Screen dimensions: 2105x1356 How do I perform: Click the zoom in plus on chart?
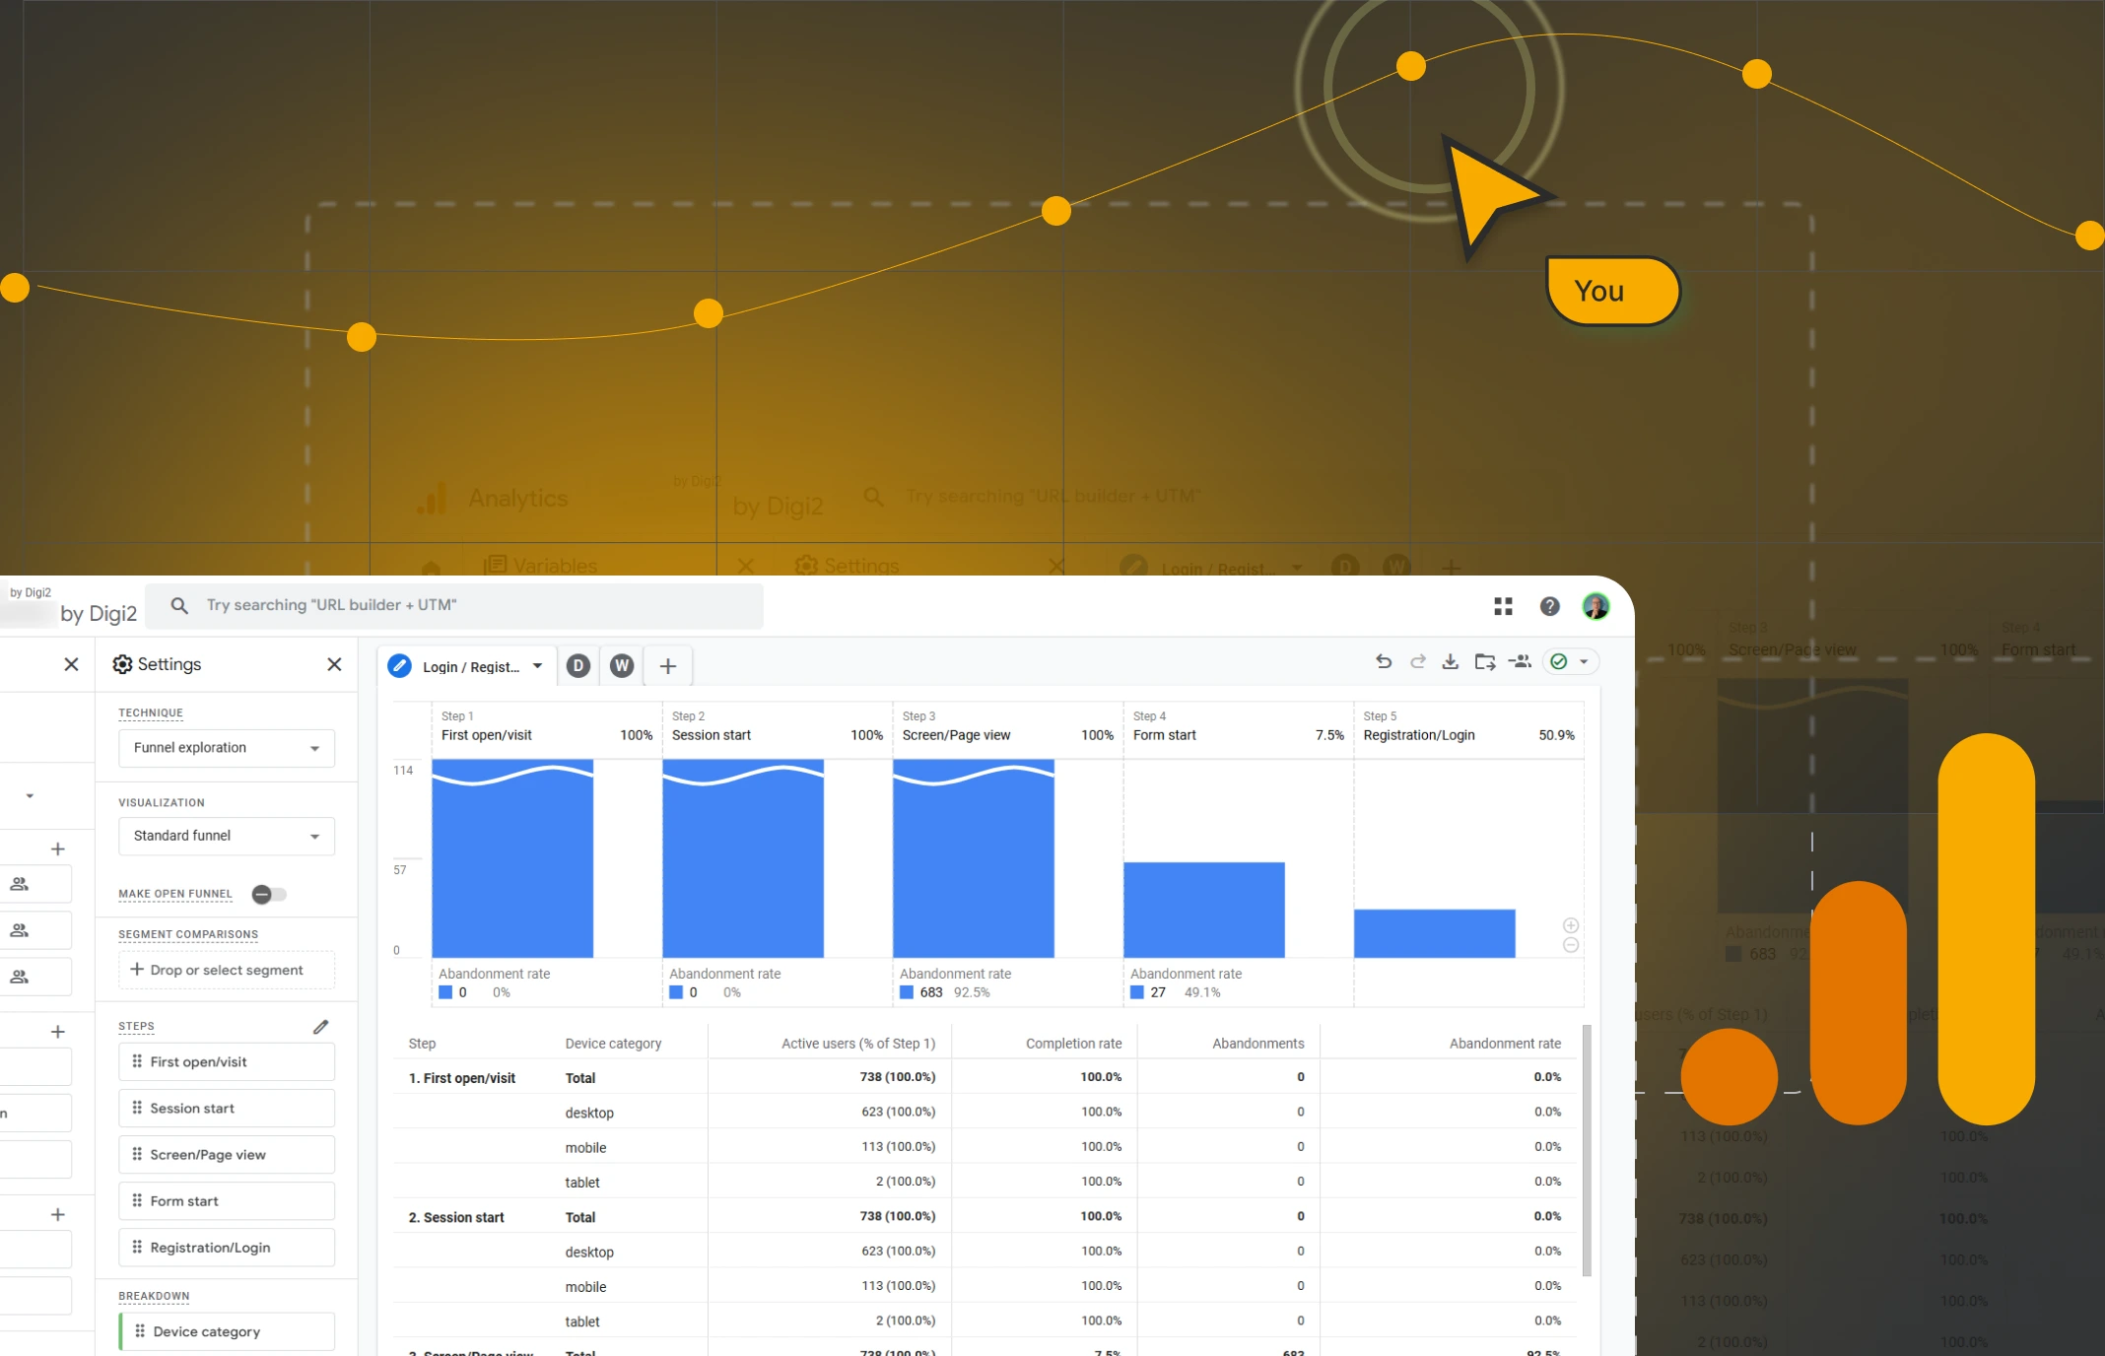[x=1571, y=925]
